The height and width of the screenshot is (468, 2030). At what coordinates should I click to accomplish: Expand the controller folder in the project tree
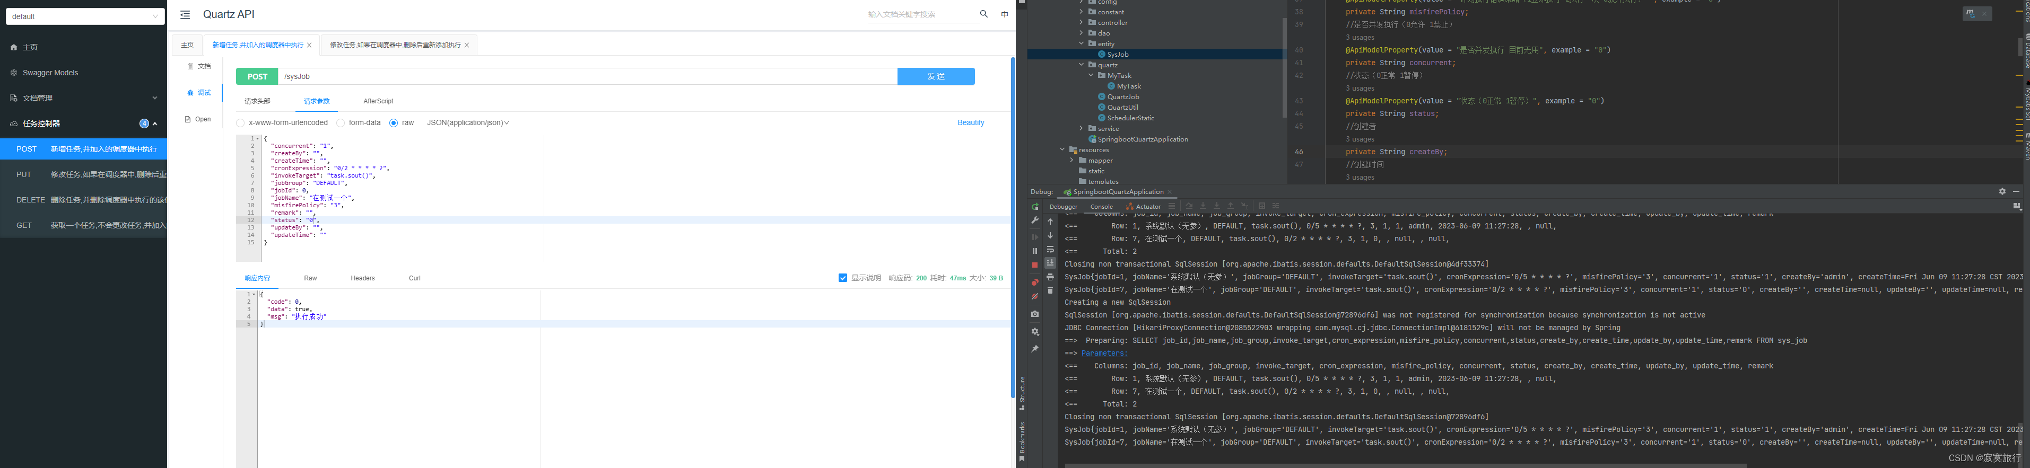tap(1081, 22)
